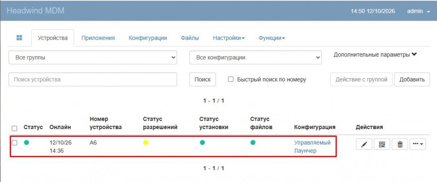
Task: Click the Статус установки column header
Action: [214, 123]
